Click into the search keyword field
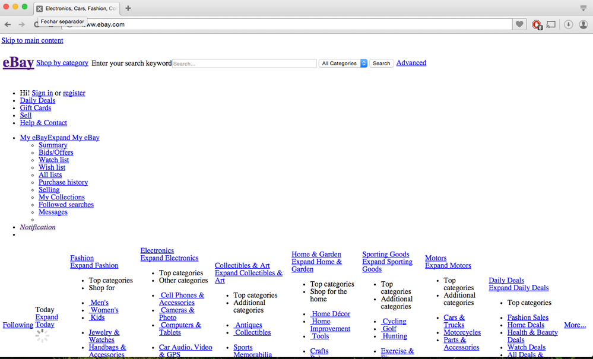The image size is (593, 359). coord(244,63)
